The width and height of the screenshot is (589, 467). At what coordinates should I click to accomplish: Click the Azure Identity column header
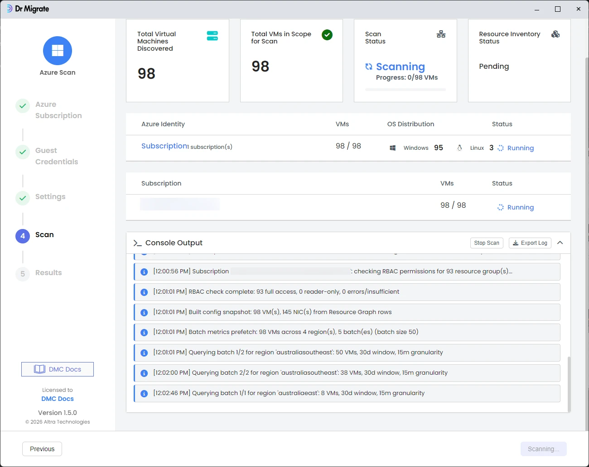point(163,124)
